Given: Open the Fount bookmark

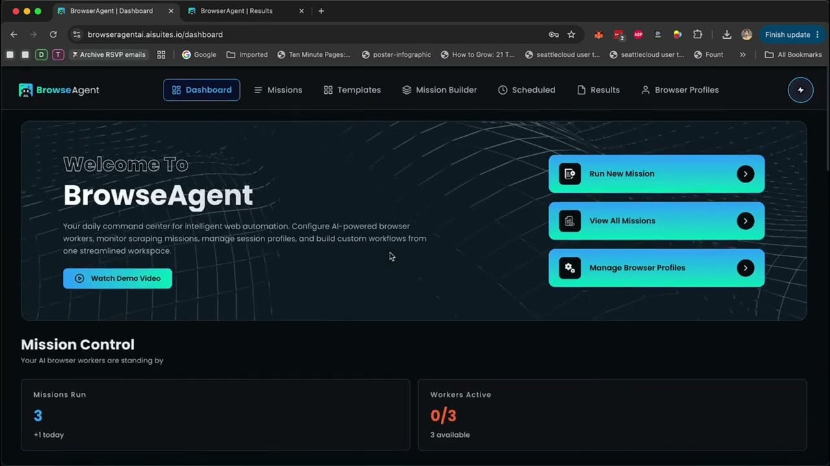Looking at the screenshot, I should point(708,54).
